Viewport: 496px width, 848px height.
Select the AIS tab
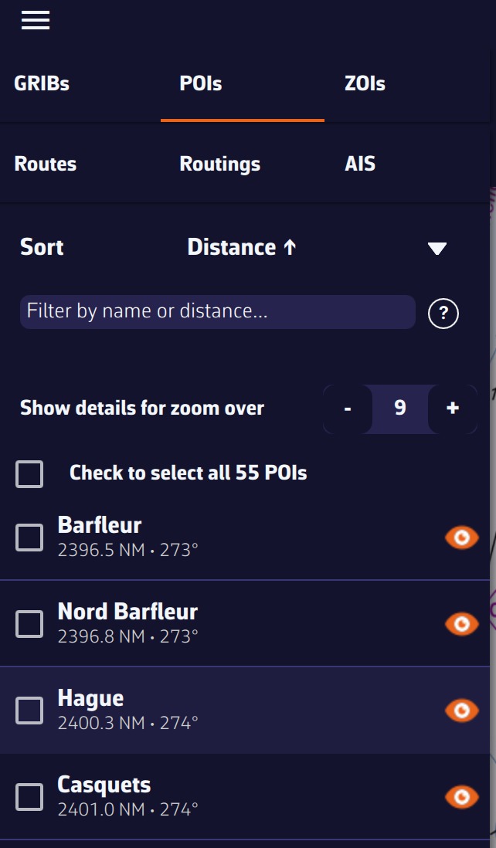pos(360,164)
